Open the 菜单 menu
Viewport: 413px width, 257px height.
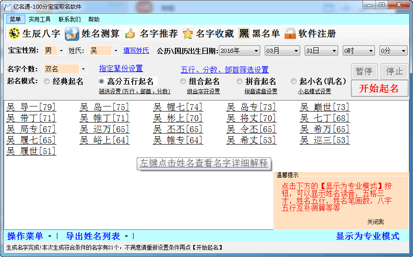point(15,19)
